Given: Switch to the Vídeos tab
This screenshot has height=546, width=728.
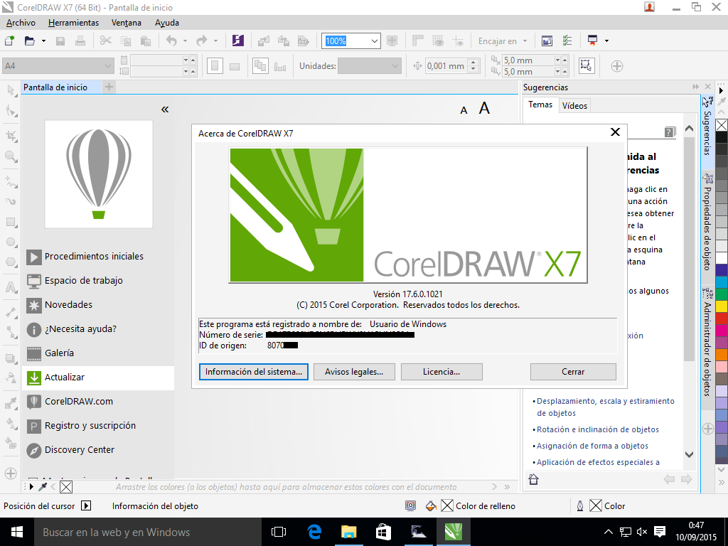Looking at the screenshot, I should coord(574,105).
